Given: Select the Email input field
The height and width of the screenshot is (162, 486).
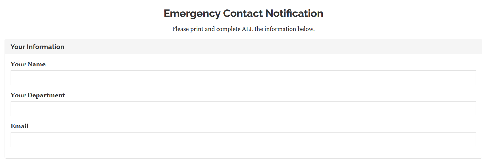Looking at the screenshot, I should (x=243, y=140).
